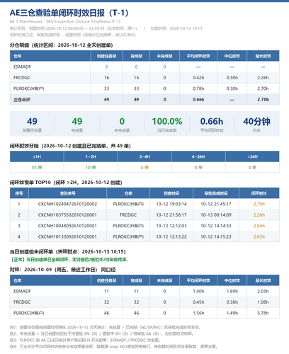Click closure duration "2.03h" in TOP10 row 4
The width and height of the screenshot is (289, 354).
(259, 236)
